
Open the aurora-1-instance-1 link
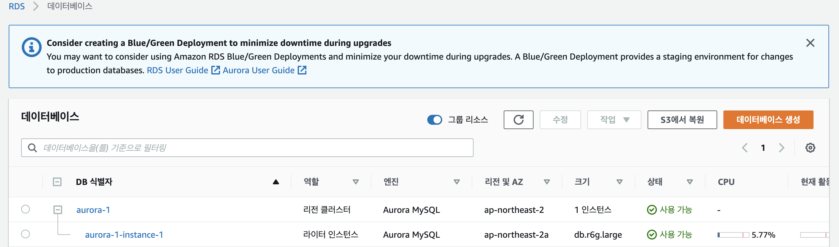pyautogui.click(x=124, y=235)
